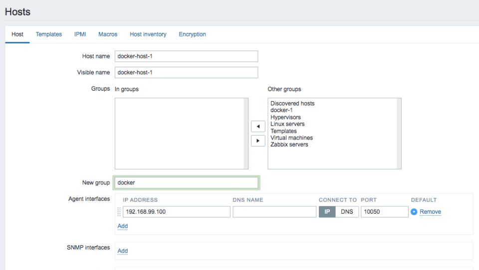Grab the agent interface drag handle

pyautogui.click(x=119, y=212)
